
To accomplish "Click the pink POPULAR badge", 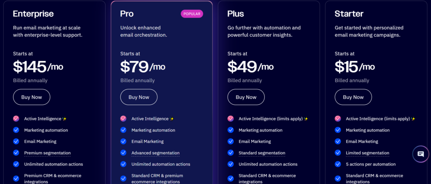I will 192,14.
